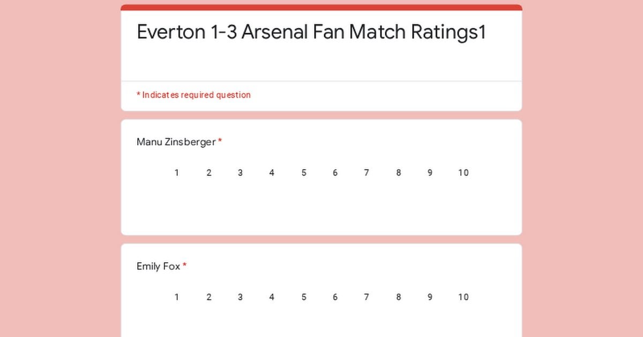Click the Everton 1-3 Arsenal form title

coord(311,32)
